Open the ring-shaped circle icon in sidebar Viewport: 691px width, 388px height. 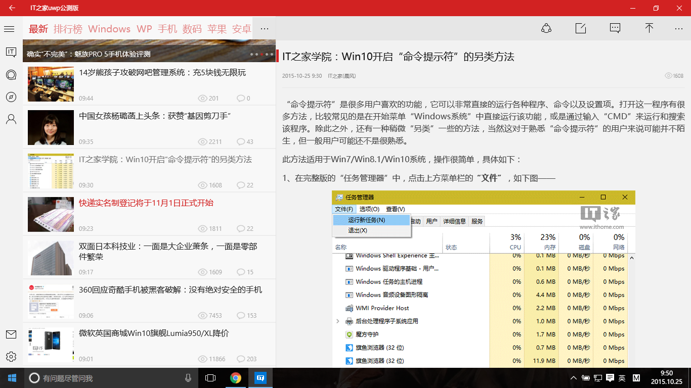(11, 75)
